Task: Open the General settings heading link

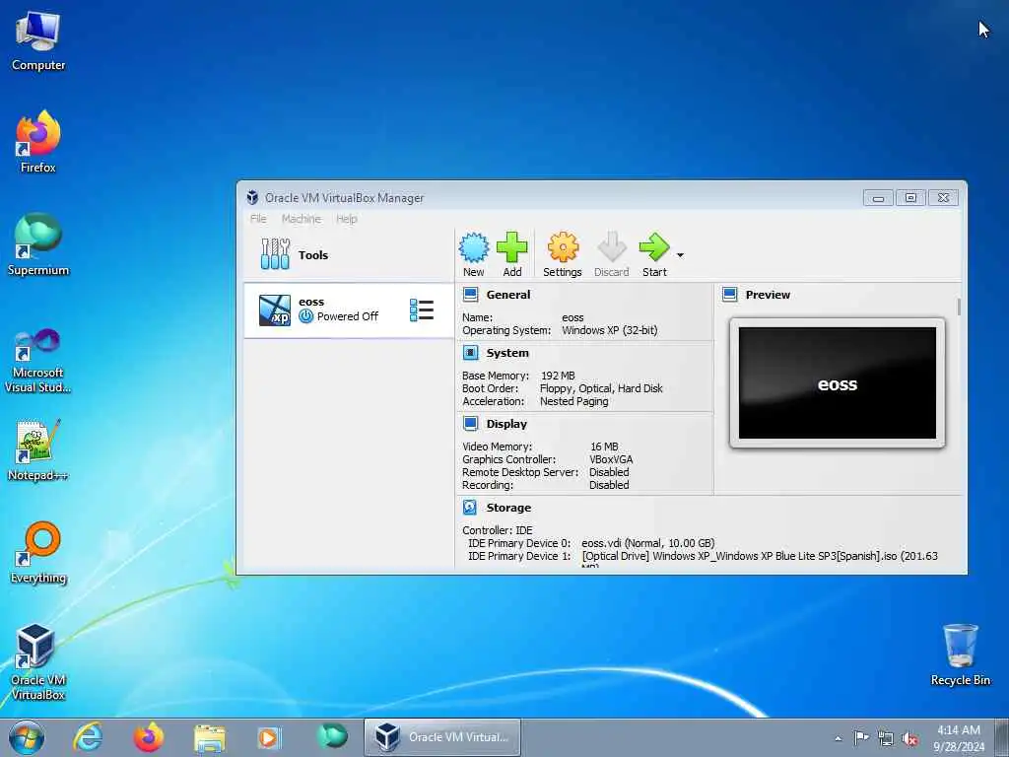Action: click(x=508, y=295)
